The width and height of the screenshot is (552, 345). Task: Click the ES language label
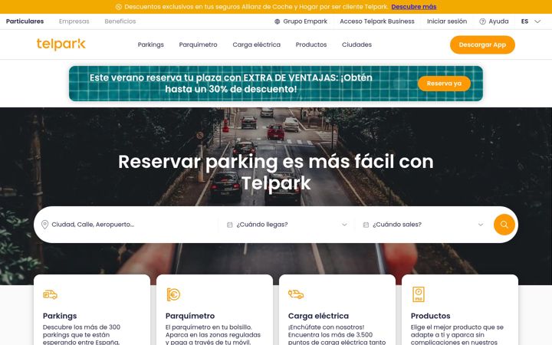(524, 21)
